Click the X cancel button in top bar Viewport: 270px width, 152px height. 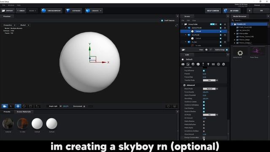249,11
